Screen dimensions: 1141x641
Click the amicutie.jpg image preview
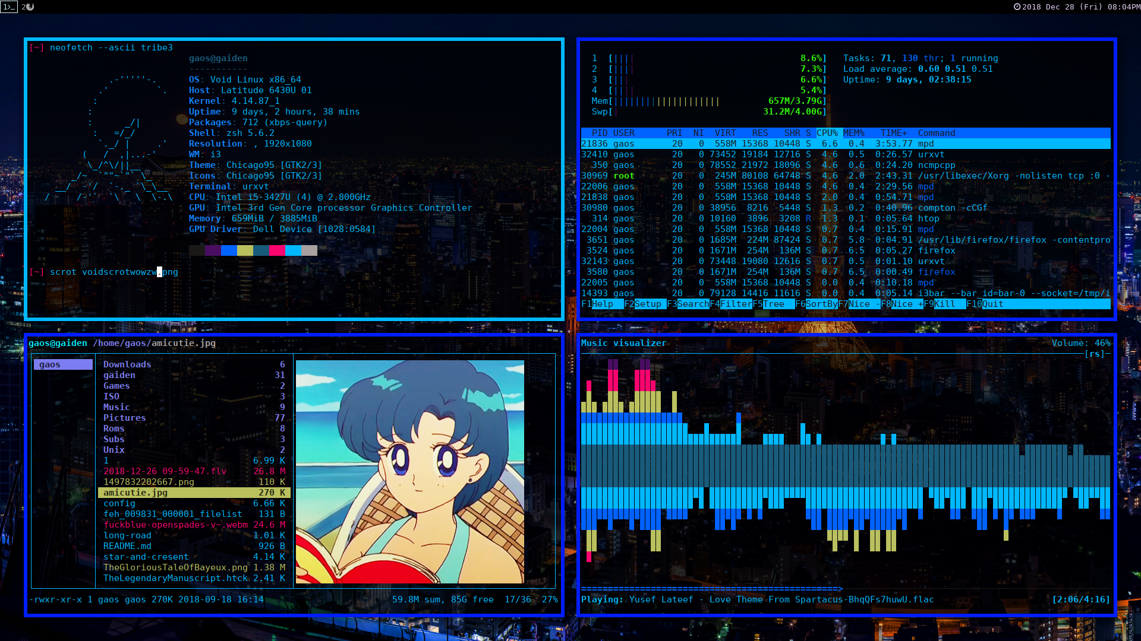(x=410, y=472)
